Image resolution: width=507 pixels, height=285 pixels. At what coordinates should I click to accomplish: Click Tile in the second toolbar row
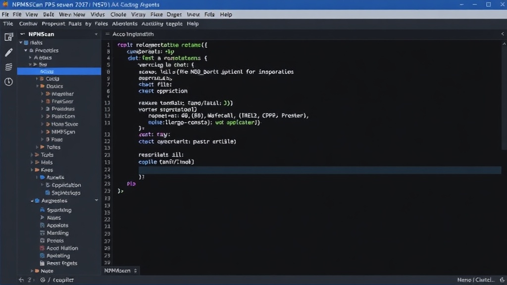point(8,24)
